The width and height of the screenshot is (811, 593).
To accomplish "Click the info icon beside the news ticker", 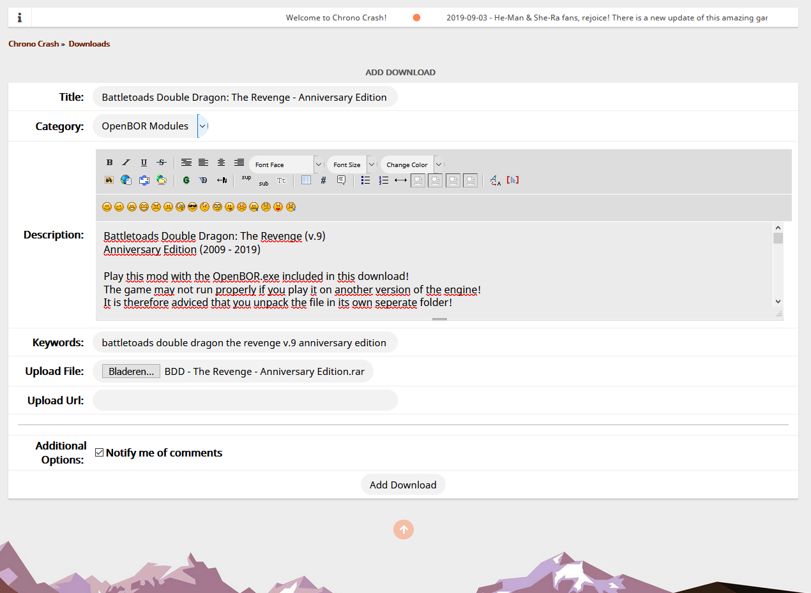I will (20, 18).
